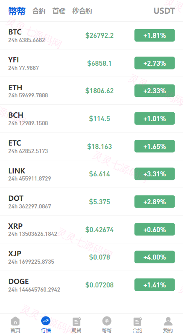Tap XRP price $0.42674

point(100,230)
